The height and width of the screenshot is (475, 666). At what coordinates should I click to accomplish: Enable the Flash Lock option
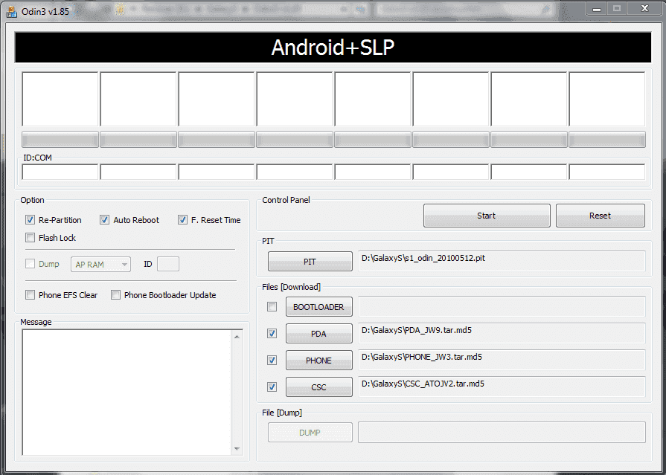point(30,238)
